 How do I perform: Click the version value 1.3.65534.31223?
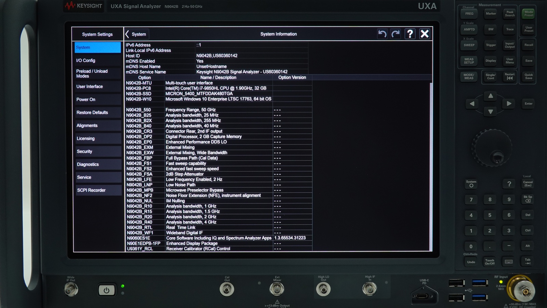click(x=290, y=238)
